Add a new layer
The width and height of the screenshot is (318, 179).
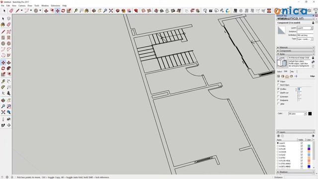click(x=278, y=136)
